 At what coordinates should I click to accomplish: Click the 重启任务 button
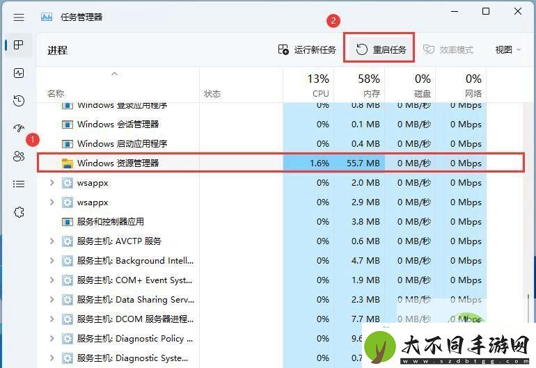point(380,50)
